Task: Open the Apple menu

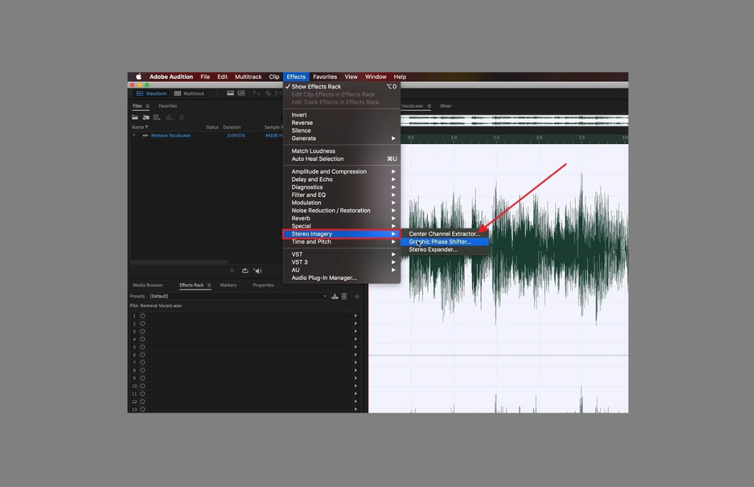Action: pos(138,77)
